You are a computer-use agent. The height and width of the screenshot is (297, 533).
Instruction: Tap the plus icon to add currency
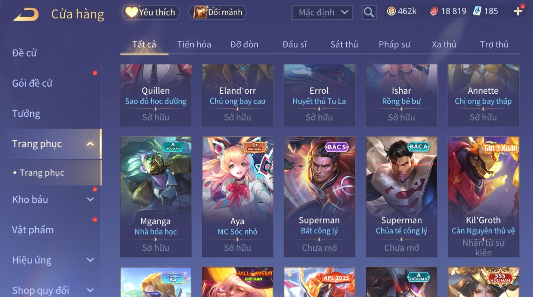[x=518, y=11]
